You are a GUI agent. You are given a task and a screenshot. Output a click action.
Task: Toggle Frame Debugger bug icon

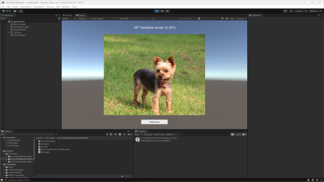[199, 19]
